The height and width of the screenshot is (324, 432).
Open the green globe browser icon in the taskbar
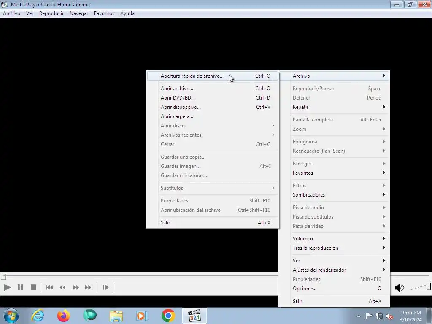[90, 316]
